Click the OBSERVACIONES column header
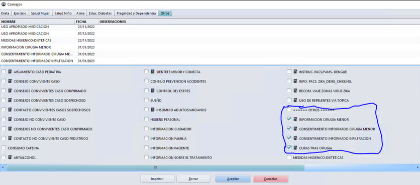Image resolution: width=420 pixels, height=185 pixels. point(259,21)
